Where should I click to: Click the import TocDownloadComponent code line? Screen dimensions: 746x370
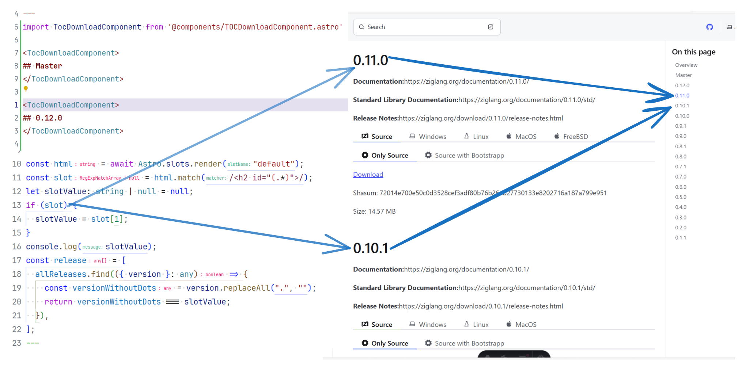coord(183,27)
